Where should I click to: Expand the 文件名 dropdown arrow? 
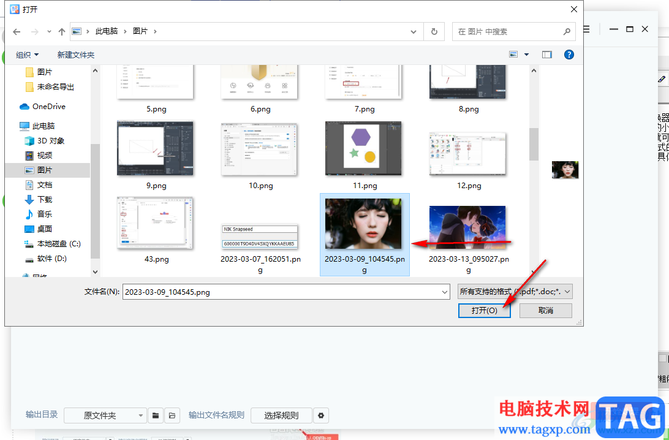(x=445, y=292)
